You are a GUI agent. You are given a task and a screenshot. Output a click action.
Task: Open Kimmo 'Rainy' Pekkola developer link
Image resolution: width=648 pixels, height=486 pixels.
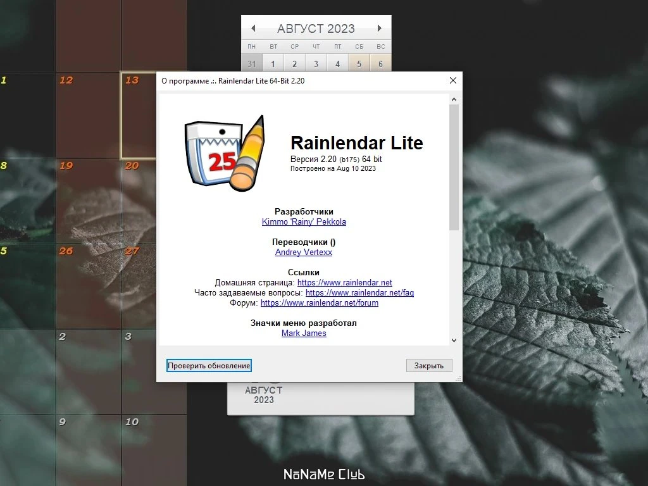[304, 221]
